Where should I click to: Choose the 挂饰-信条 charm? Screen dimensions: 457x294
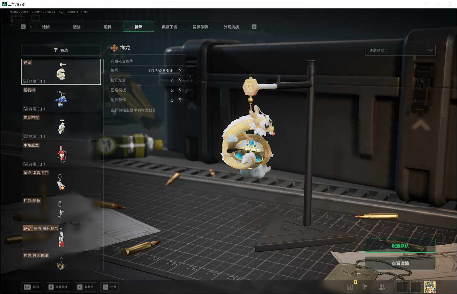(61, 210)
